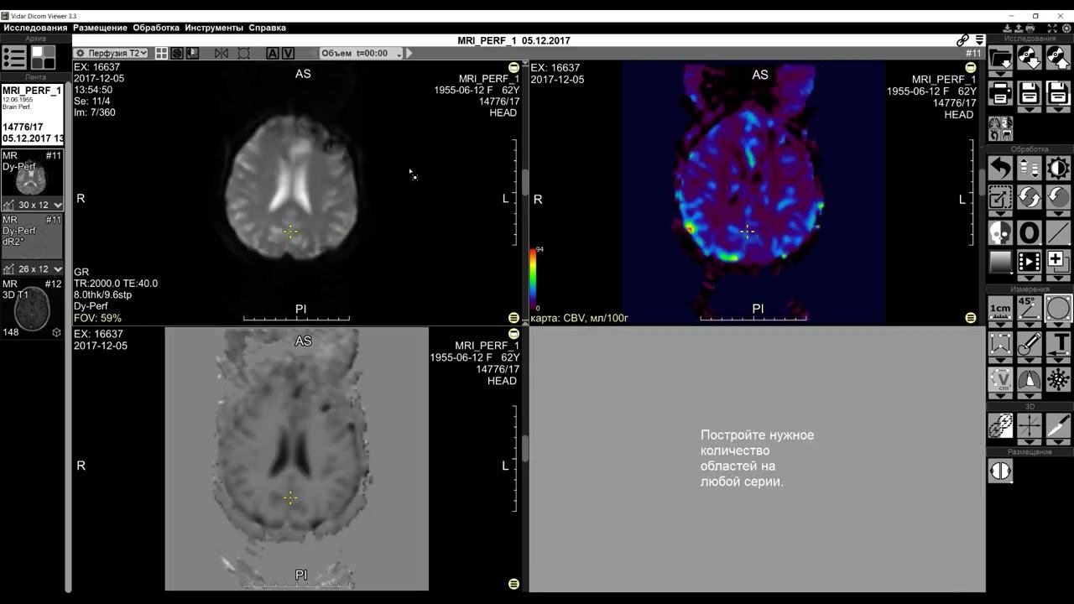Image resolution: width=1074 pixels, height=604 pixels.
Task: Open the 3D T1 #12 series thumbnail
Action: [32, 308]
